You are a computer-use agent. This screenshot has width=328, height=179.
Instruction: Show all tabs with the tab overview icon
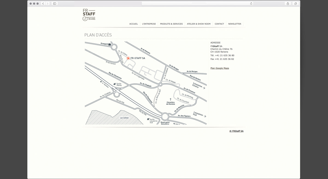pyautogui.click(x=295, y=4)
